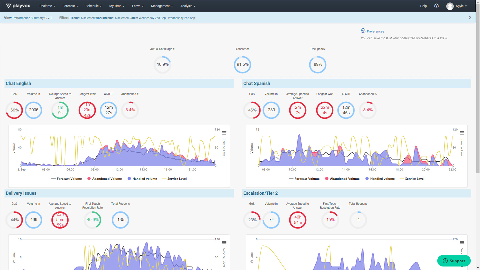
Task: Open the Chat English chart menu icon
Action: 224,133
